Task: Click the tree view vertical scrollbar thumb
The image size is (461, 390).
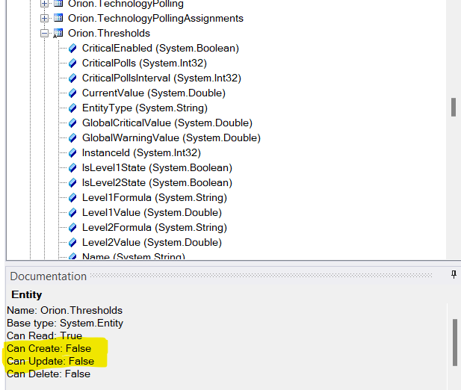Action: (x=454, y=108)
